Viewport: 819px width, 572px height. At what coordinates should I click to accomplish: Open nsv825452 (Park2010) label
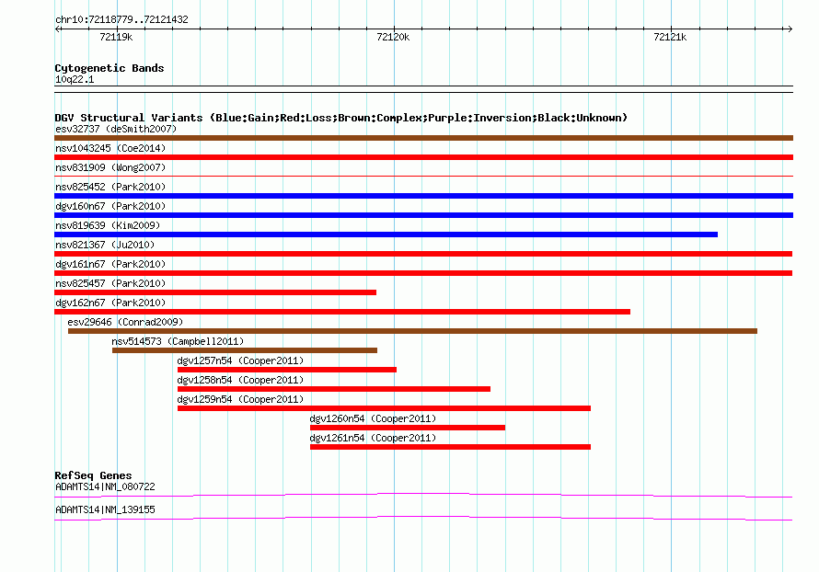(110, 187)
